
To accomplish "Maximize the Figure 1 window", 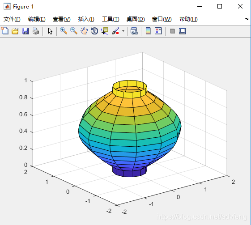I will pyautogui.click(x=220, y=6).
